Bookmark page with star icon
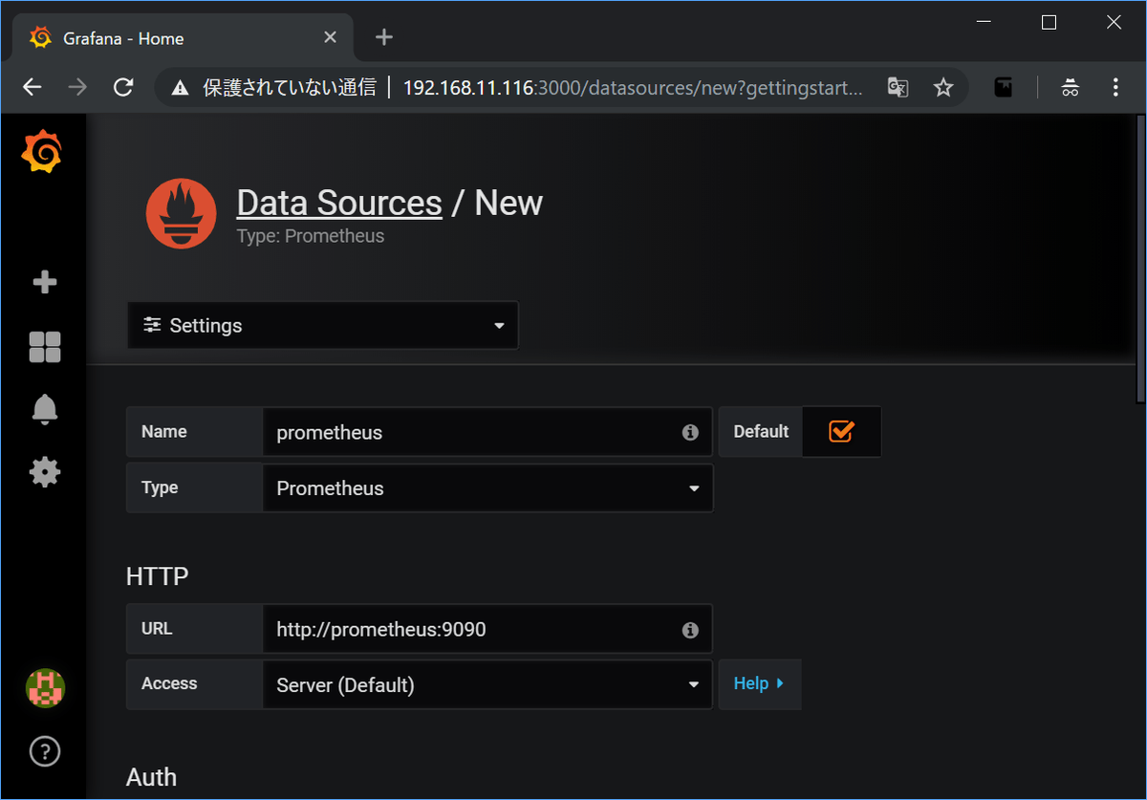This screenshot has height=800, width=1147. click(943, 88)
